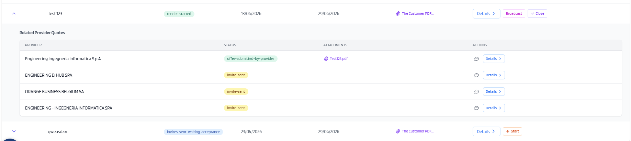Click the ATTACHMENTS column header

point(335,45)
